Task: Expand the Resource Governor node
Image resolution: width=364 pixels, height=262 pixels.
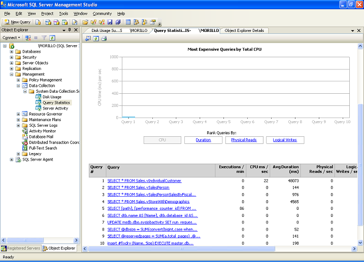Action: [18, 114]
